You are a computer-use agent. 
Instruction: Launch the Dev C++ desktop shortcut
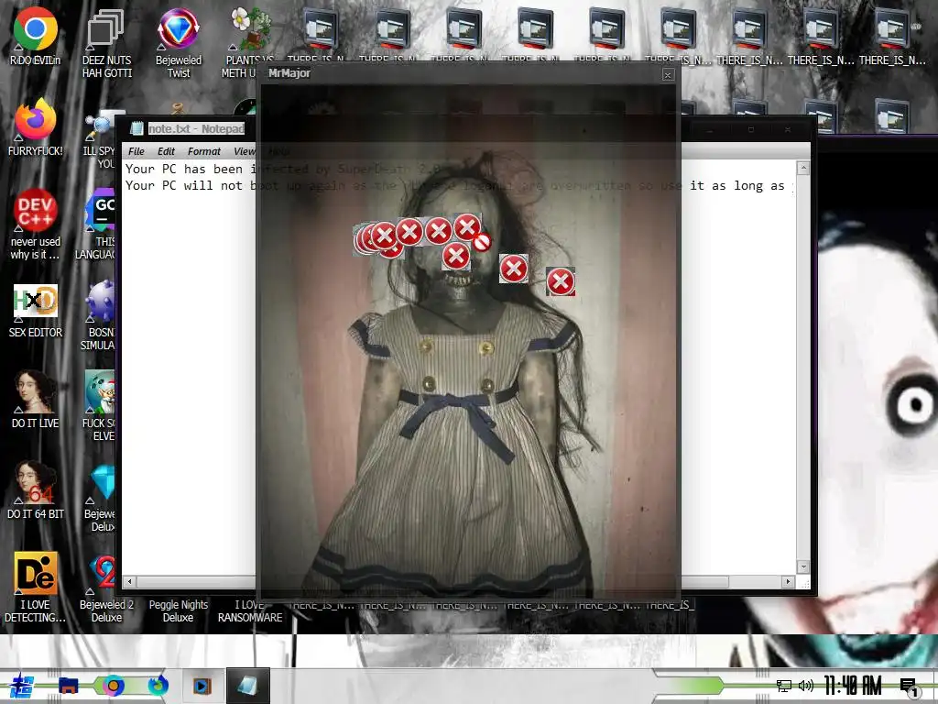pyautogui.click(x=36, y=210)
